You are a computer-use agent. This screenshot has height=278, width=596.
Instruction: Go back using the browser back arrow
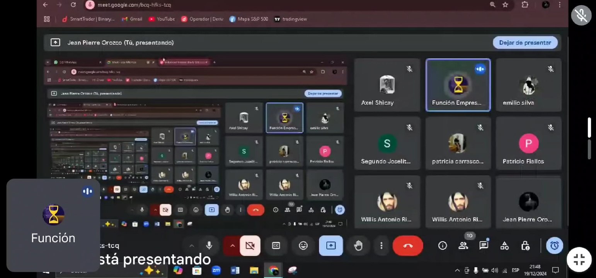tap(45, 5)
